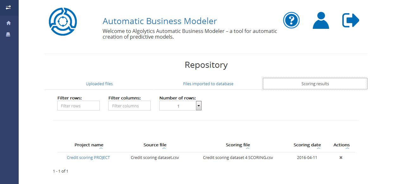393x184 pixels.
Task: Sort by Scoring date column
Action: tap(307, 145)
